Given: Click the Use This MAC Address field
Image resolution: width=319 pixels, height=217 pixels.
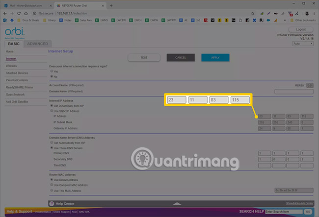Looking at the screenshot, I should [294, 191].
